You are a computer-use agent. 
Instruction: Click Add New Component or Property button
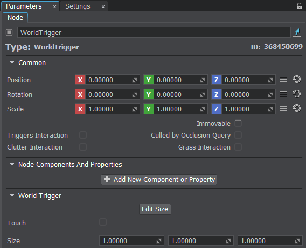point(159,180)
